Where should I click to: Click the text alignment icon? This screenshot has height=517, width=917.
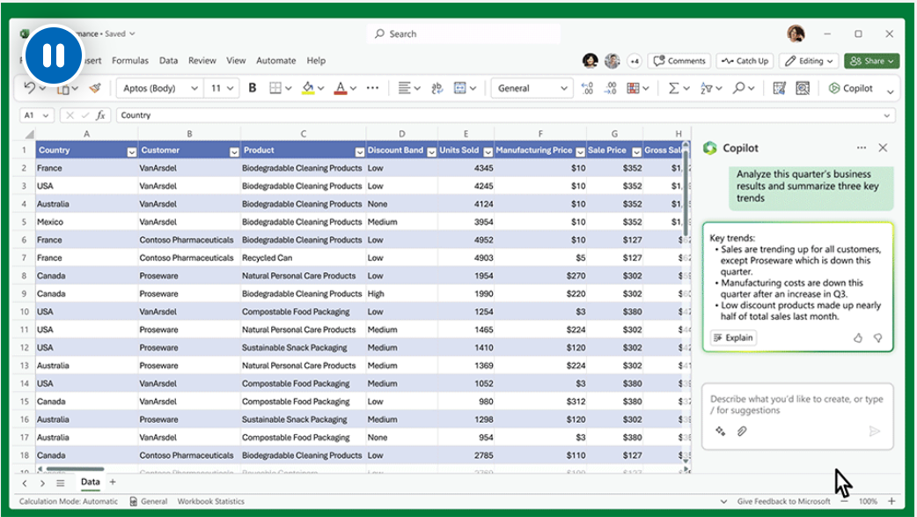404,88
